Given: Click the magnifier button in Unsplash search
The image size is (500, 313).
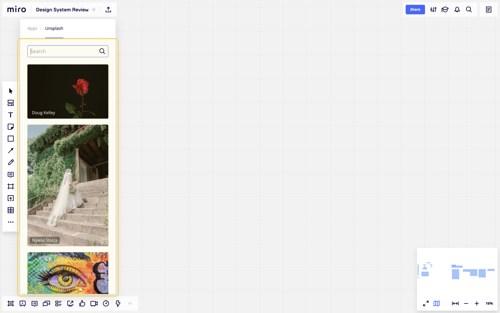Looking at the screenshot, I should pos(102,51).
